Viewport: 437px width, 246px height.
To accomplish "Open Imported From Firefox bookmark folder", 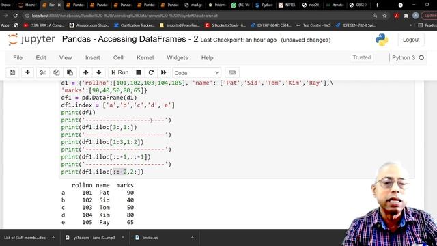I will pos(180,25).
